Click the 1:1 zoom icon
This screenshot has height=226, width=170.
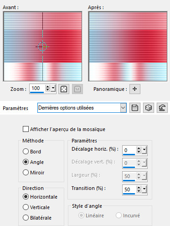tap(77, 89)
